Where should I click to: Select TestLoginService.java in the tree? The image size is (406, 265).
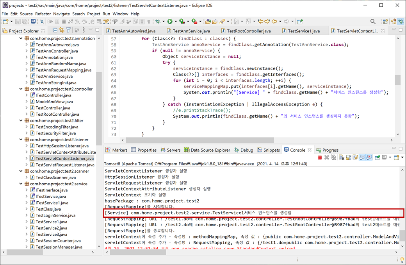pyautogui.click(x=55, y=215)
